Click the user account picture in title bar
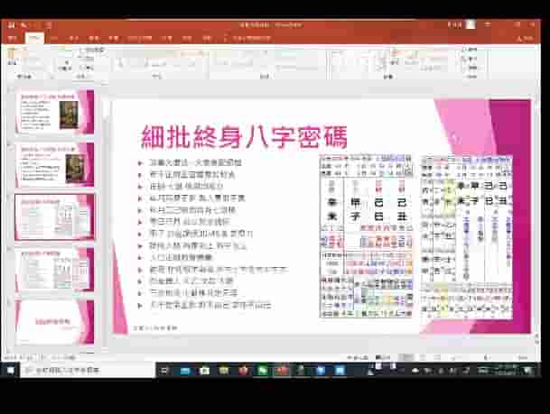 click(471, 24)
